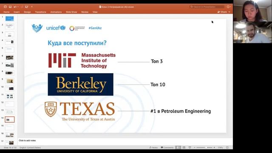Go to the Review tab

85,12
